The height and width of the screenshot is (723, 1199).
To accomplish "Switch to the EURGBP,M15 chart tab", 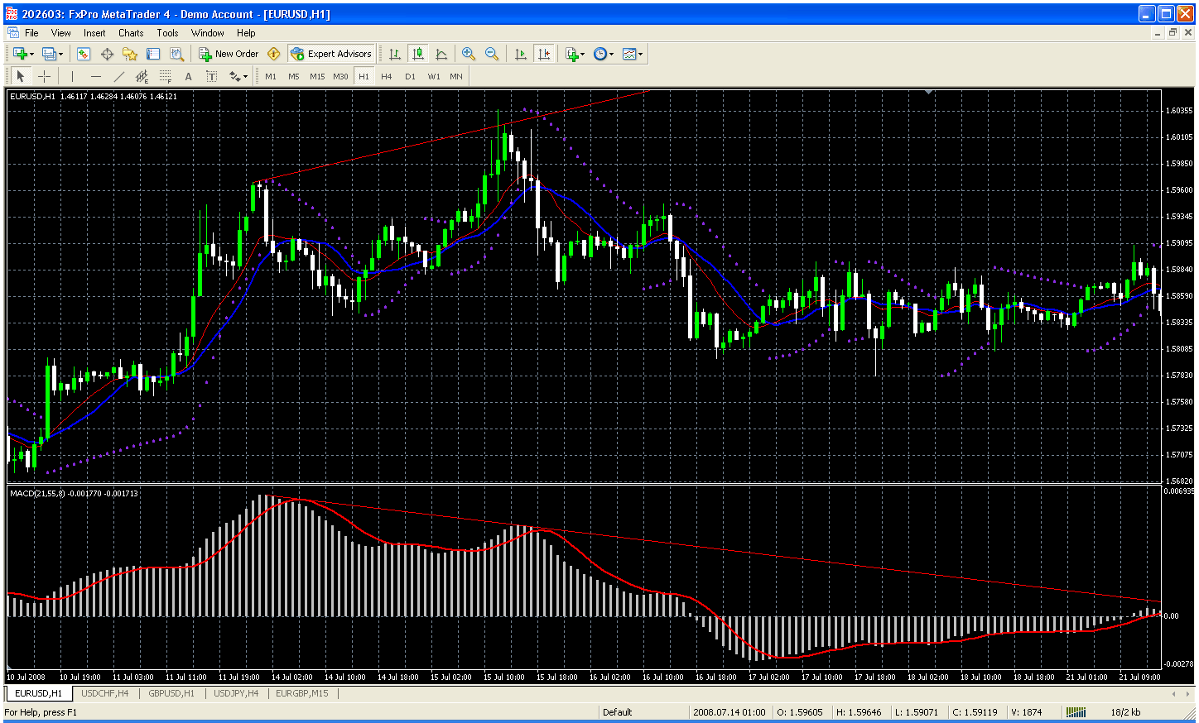I will (301, 693).
